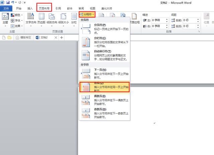This screenshot has width=214, height=155.
Task: Click the Save icon in quick access toolbar
Action: coord(8,2)
